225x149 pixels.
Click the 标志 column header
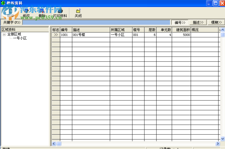tap(56, 30)
